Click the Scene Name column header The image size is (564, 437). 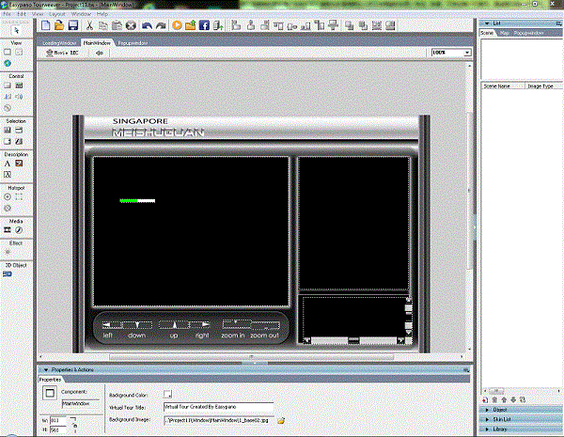(503, 86)
